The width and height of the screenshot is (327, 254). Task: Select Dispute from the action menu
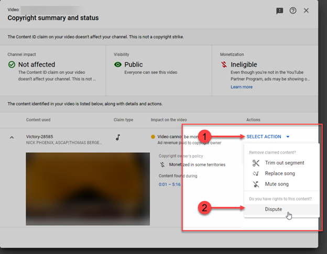[273, 209]
